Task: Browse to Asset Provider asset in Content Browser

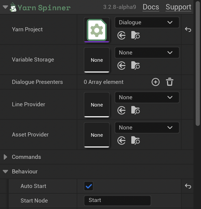Action: [x=135, y=140]
